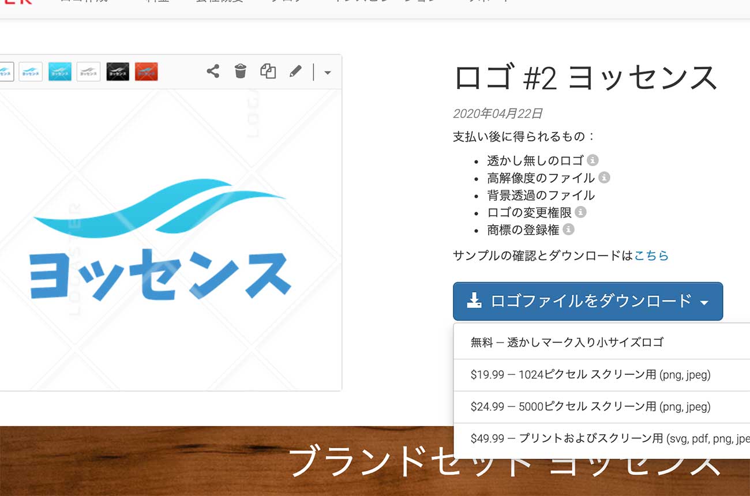750x496 pixels.
Task: Show info for 高解像度のファイル
Action: tap(604, 178)
